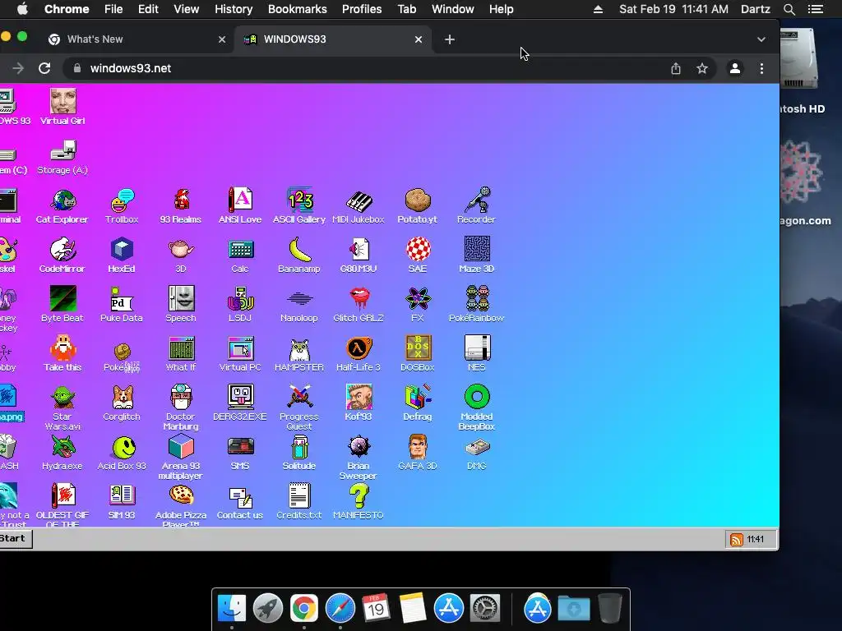Open PokéRainbow

(x=476, y=305)
